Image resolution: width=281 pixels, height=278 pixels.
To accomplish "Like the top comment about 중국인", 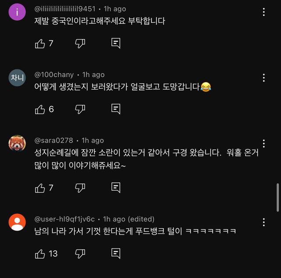I will pos(40,43).
